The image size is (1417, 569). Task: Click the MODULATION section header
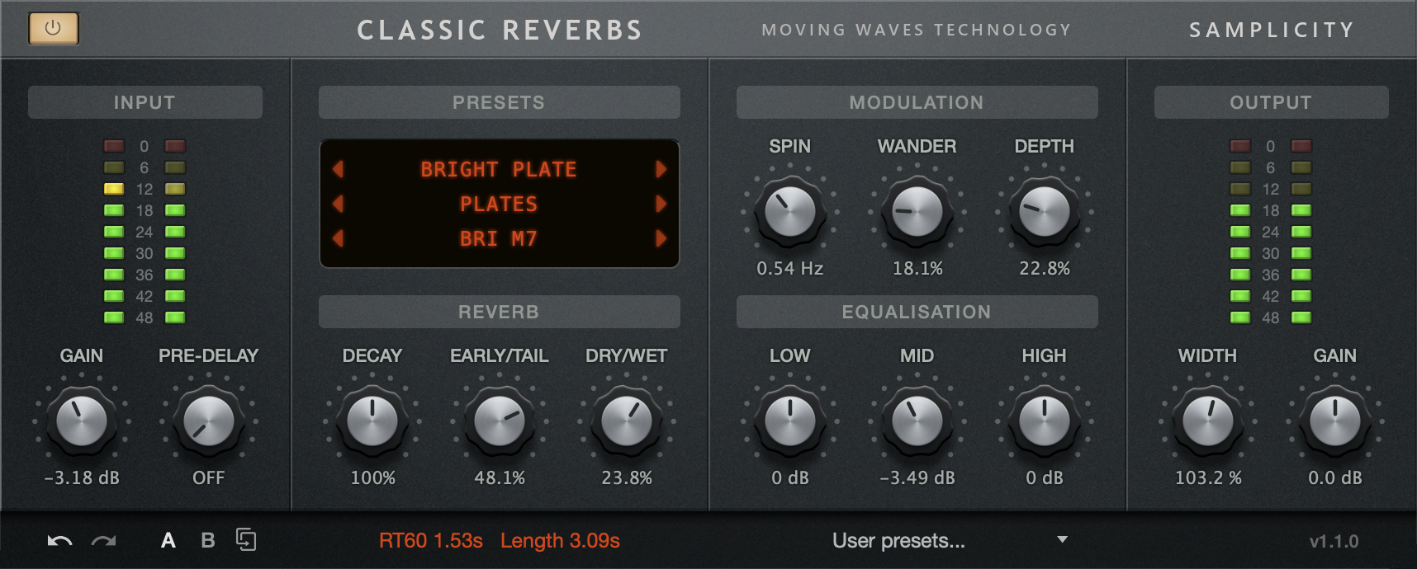[x=917, y=102]
